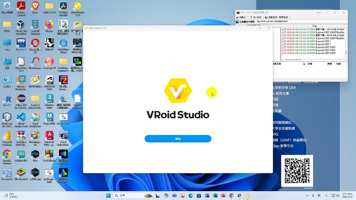Open the HFS 功能表 menu

(241, 17)
